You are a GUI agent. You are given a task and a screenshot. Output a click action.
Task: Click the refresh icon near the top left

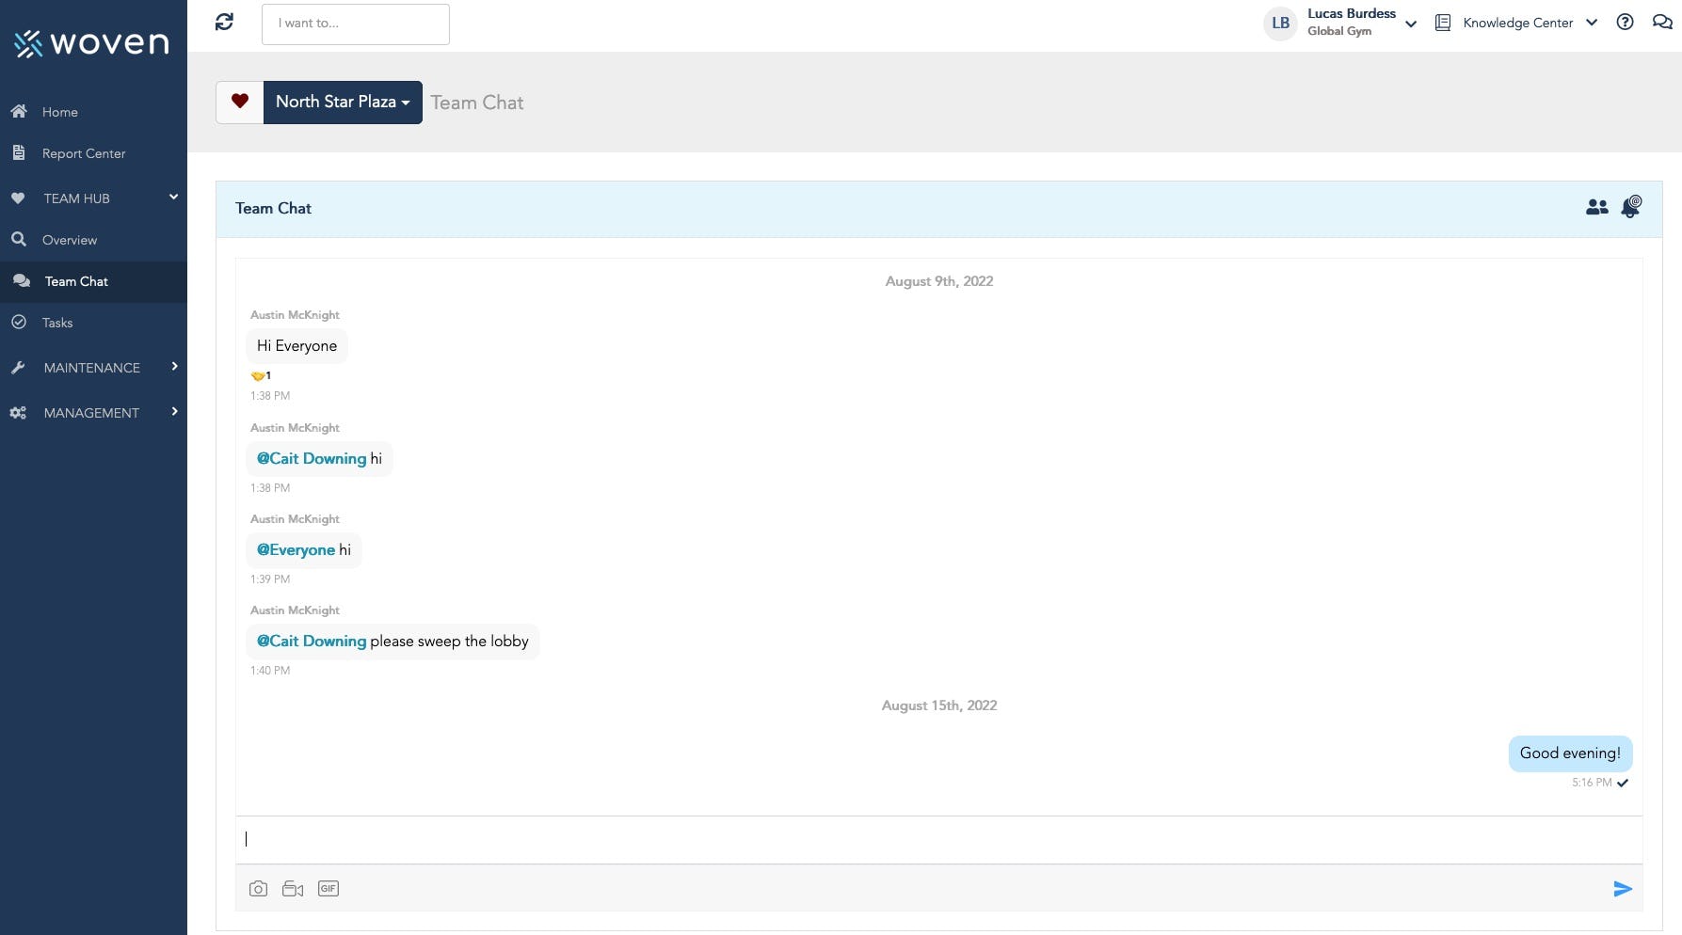pos(223,21)
